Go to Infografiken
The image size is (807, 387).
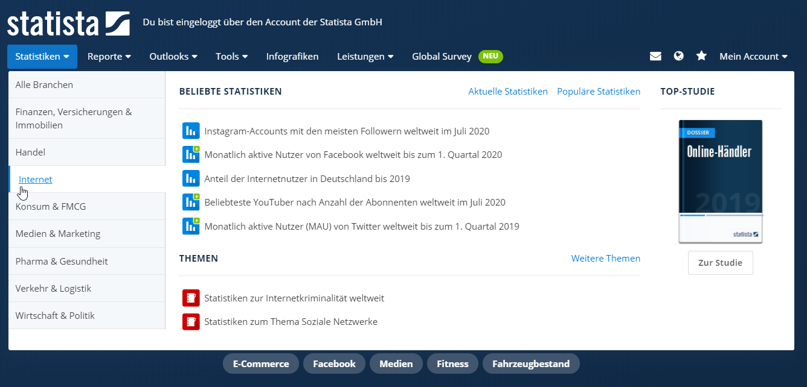click(x=292, y=57)
